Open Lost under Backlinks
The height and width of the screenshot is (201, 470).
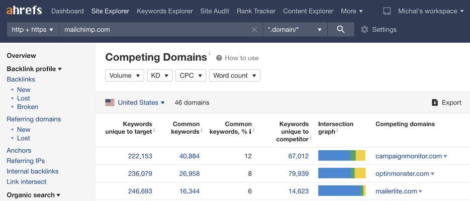pos(24,98)
